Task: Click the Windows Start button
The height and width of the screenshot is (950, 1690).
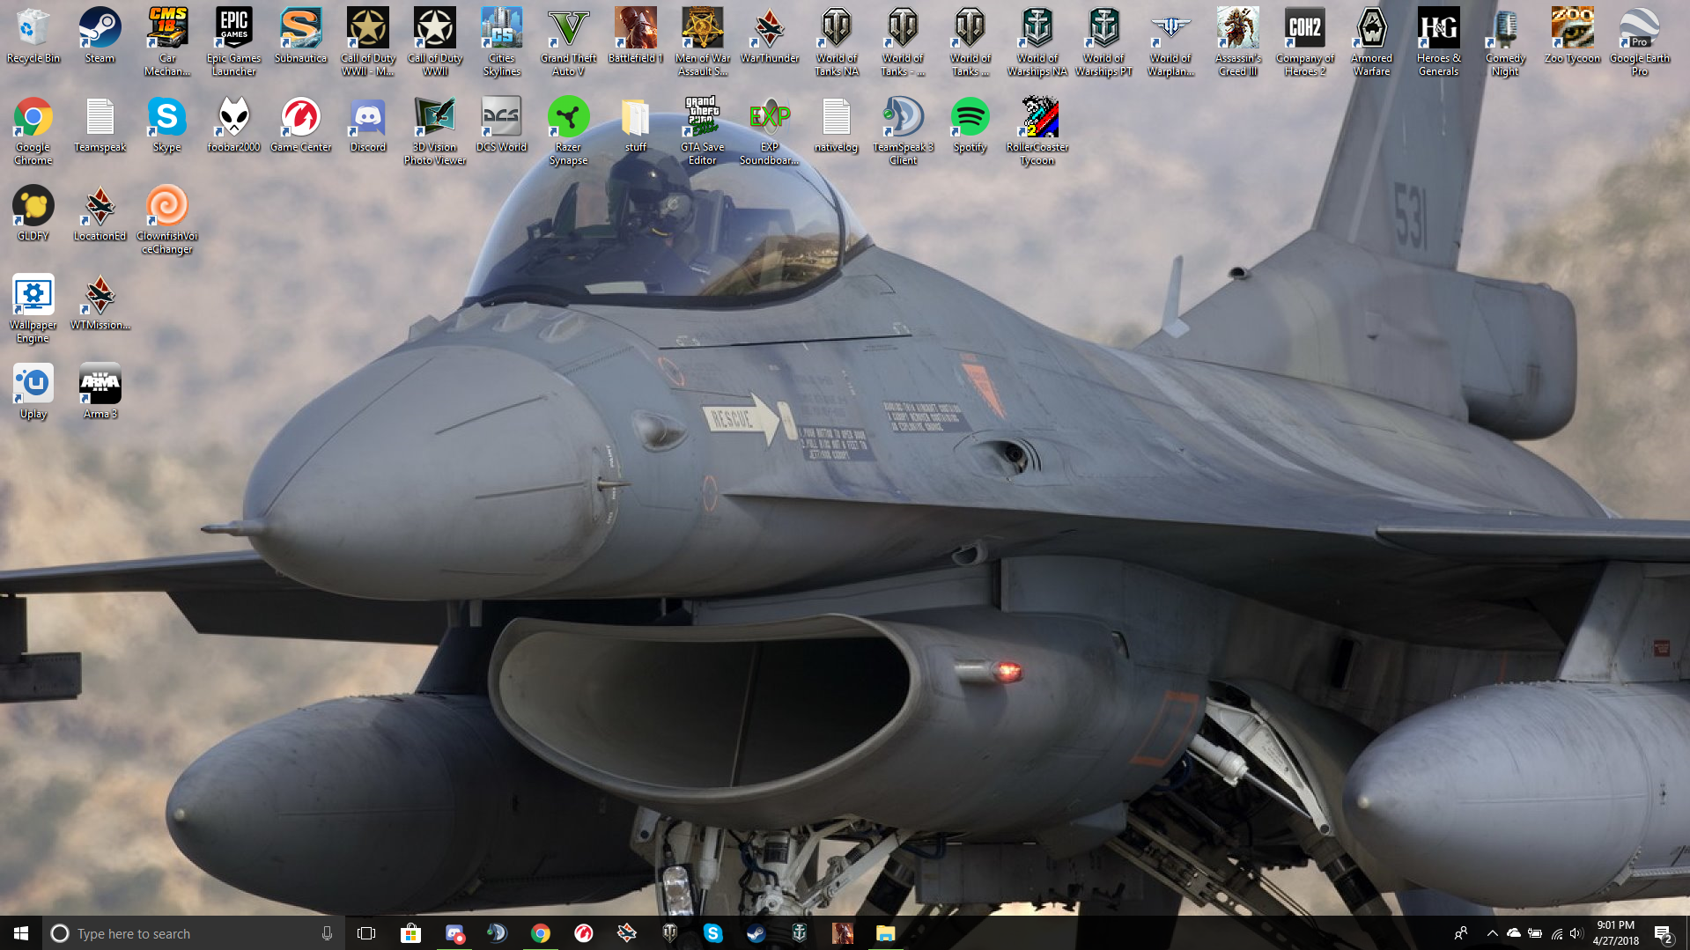Action: point(21,933)
